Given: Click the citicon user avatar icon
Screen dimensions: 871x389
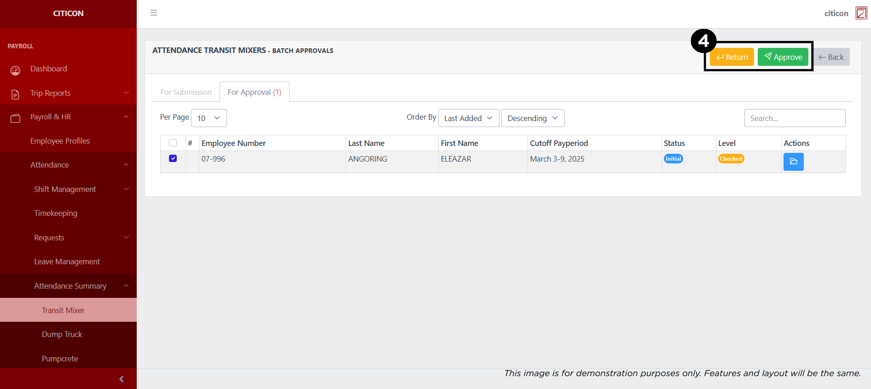Looking at the screenshot, I should coord(861,13).
